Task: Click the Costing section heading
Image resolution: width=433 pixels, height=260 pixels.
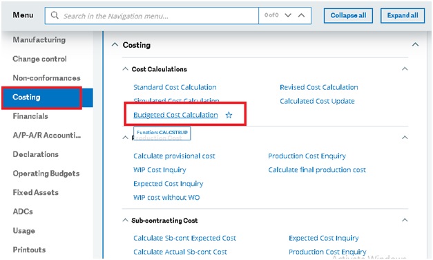Action: pos(137,45)
